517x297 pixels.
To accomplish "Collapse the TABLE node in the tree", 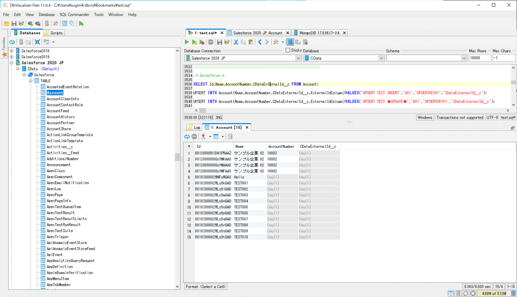I will click(31, 81).
